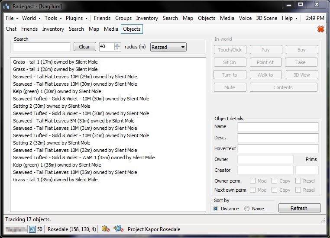Switch to the Map tab
Screen dimensions: 330x238
94,29
